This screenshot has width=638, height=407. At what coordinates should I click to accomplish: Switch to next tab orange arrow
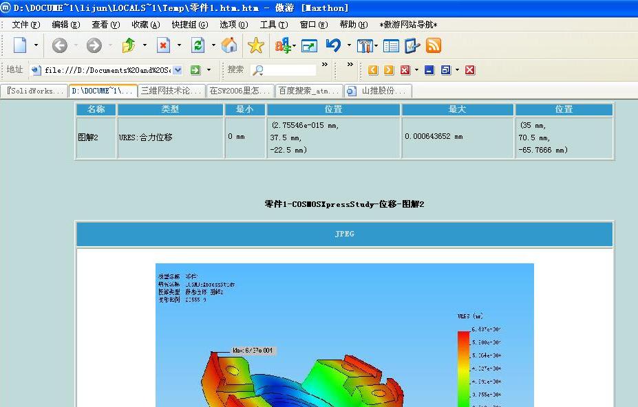(x=389, y=70)
